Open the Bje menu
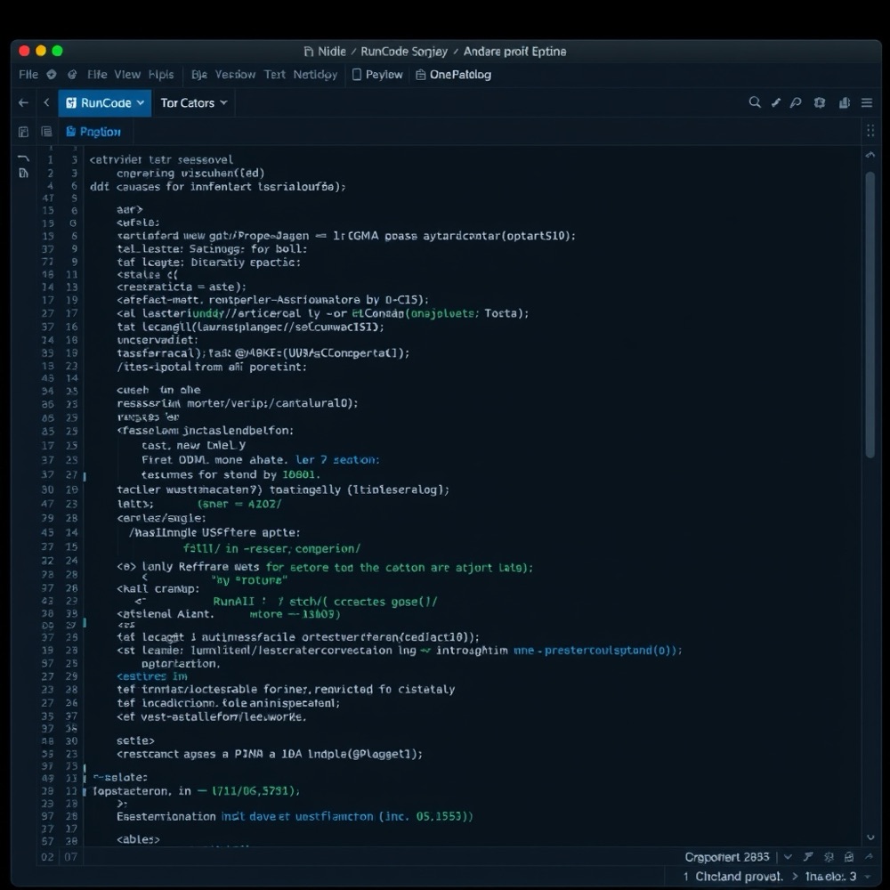The height and width of the screenshot is (890, 890). (199, 75)
